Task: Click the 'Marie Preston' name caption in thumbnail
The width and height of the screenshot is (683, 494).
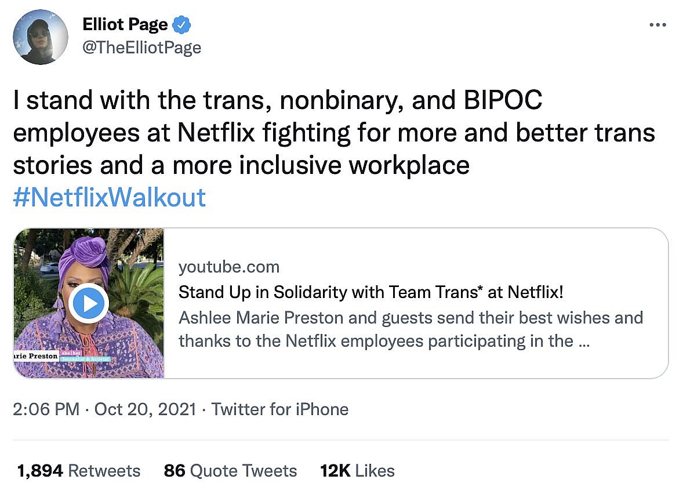Action: (x=36, y=355)
